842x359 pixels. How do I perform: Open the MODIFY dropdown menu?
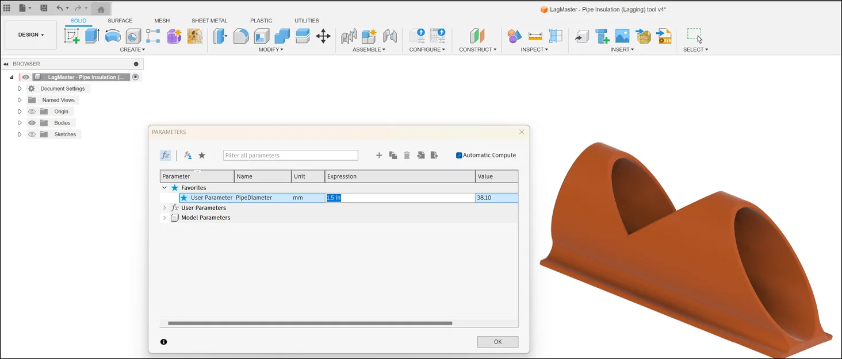point(271,49)
